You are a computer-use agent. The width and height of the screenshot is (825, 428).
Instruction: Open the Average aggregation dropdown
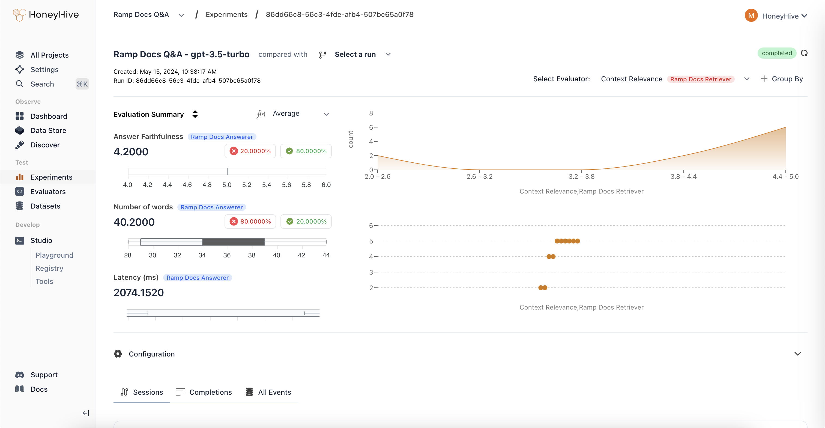[293, 114]
